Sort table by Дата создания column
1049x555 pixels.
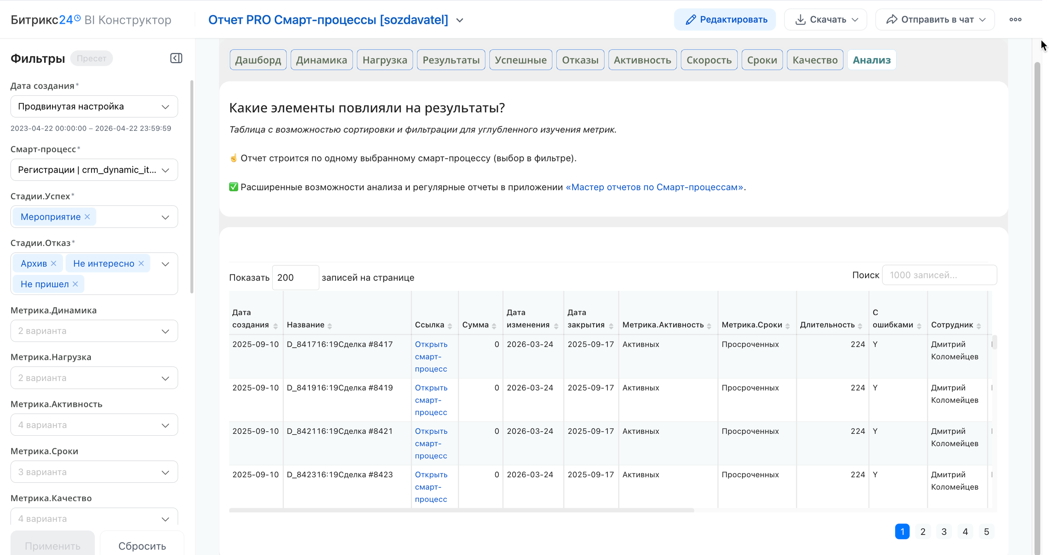(x=276, y=326)
